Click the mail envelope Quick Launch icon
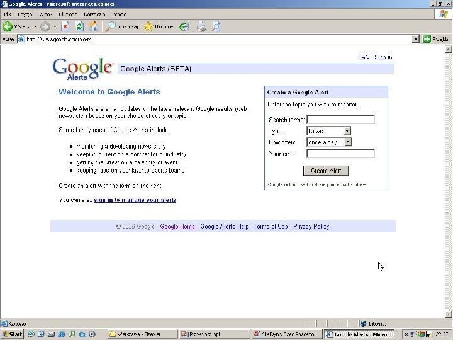Screen dimensions: 453x340 click(x=51, y=334)
